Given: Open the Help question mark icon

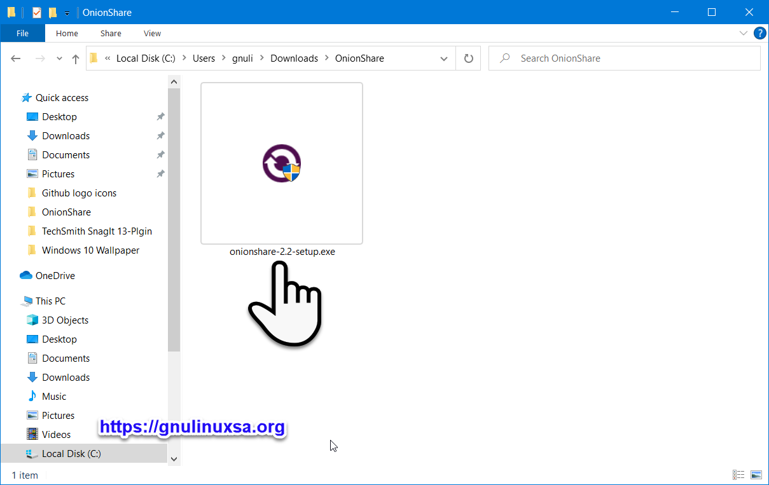Looking at the screenshot, I should [x=759, y=33].
